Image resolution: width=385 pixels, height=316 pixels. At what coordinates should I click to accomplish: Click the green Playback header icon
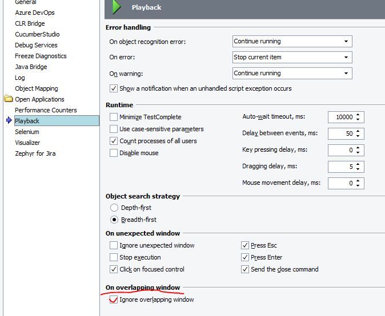[x=117, y=7]
